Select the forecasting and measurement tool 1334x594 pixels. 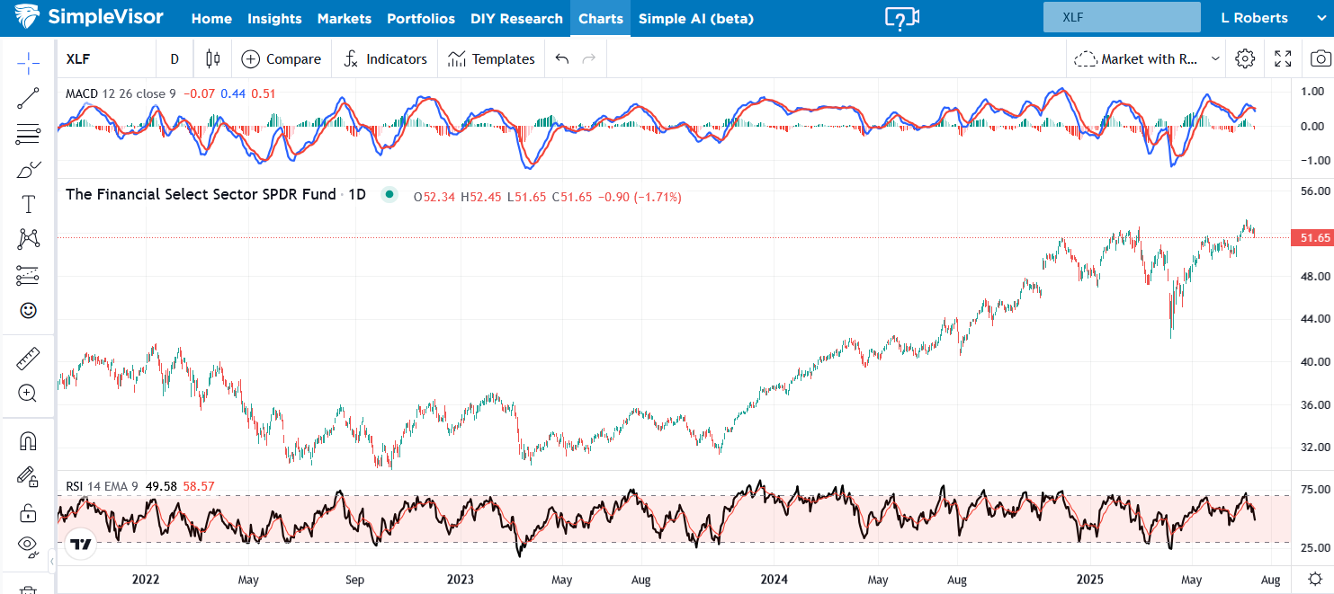tap(28, 275)
